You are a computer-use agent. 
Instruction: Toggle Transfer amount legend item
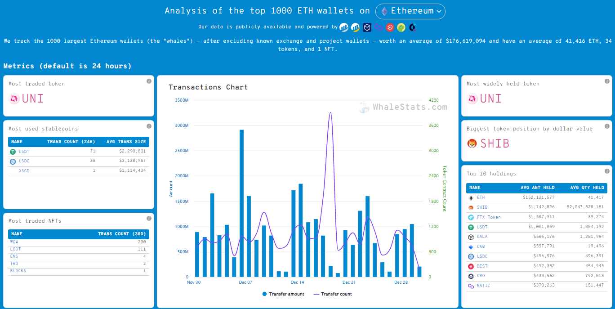[x=283, y=294]
